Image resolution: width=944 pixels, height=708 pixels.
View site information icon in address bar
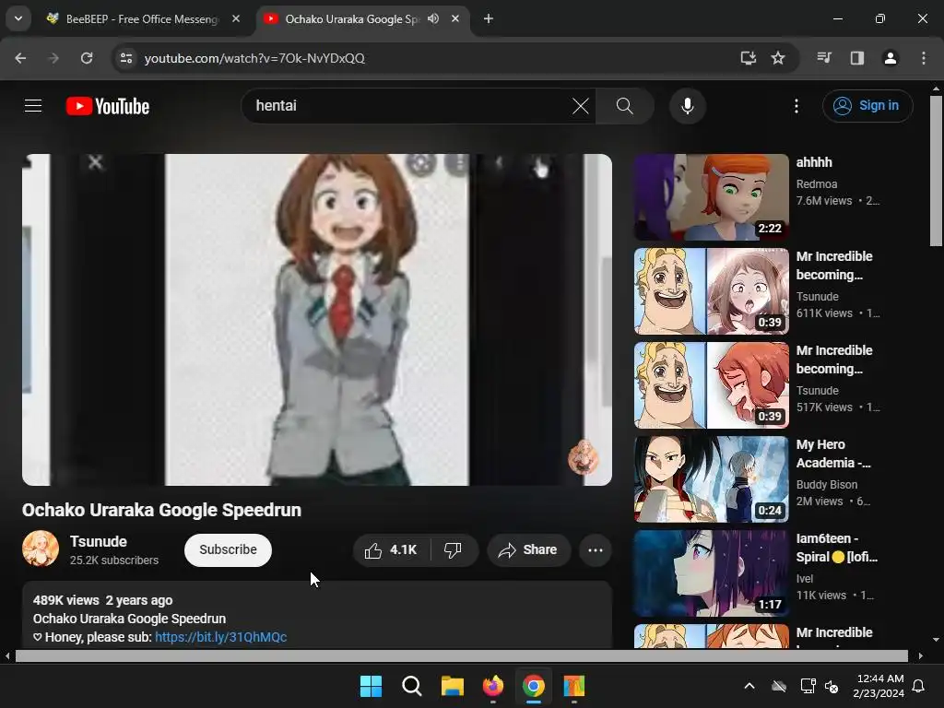point(125,58)
